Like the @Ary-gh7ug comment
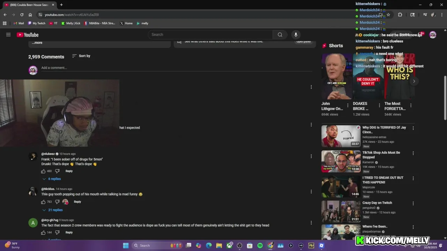 43,233
